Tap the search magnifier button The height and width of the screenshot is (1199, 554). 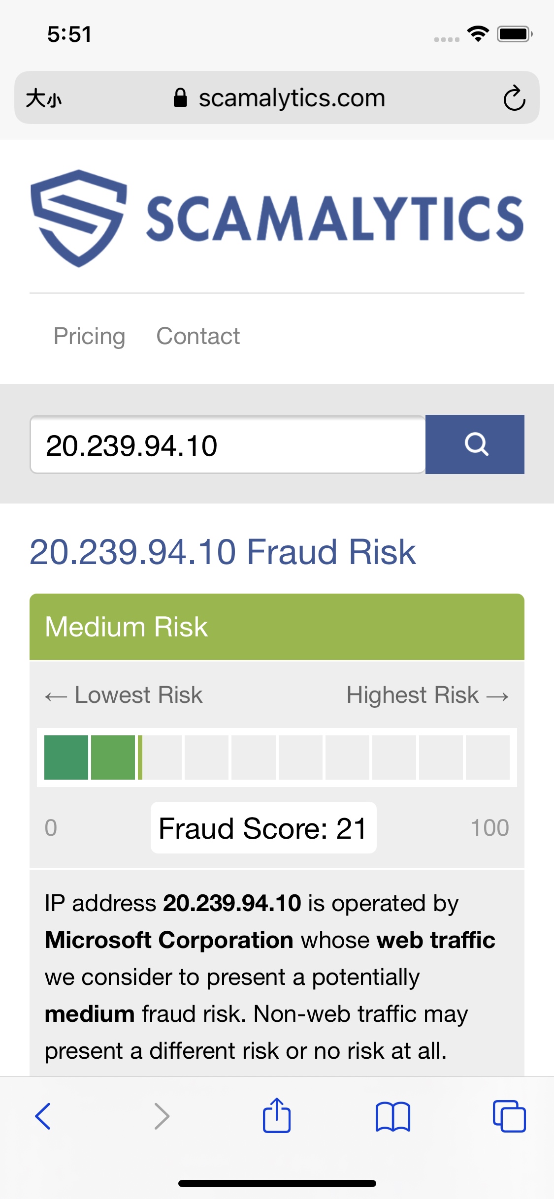475,444
